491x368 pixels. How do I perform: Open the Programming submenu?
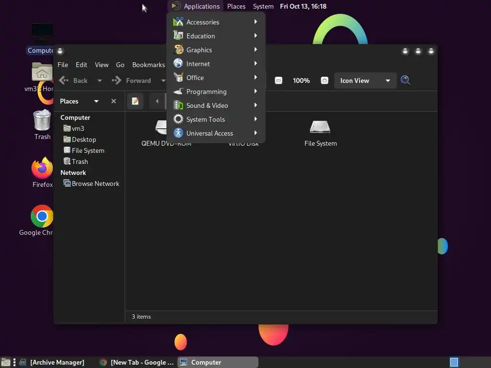click(216, 92)
